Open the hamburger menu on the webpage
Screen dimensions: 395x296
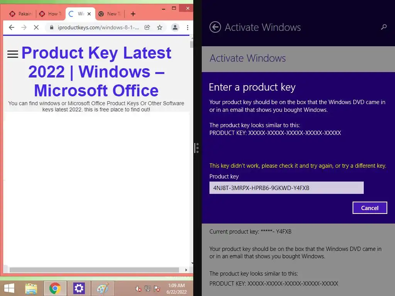[x=13, y=54]
